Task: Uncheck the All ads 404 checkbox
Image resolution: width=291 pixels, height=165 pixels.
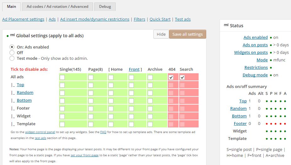Action: click(171, 77)
